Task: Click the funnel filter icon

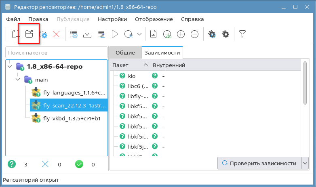Action: (x=242, y=34)
